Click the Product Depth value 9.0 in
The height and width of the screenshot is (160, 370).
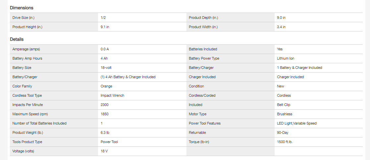(281, 17)
